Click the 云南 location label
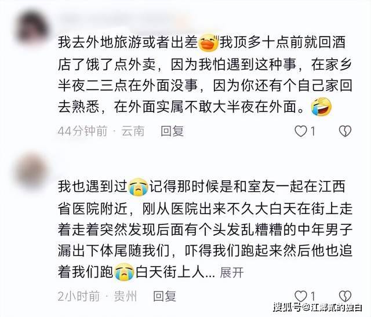This screenshot has height=317, width=371. tap(133, 131)
